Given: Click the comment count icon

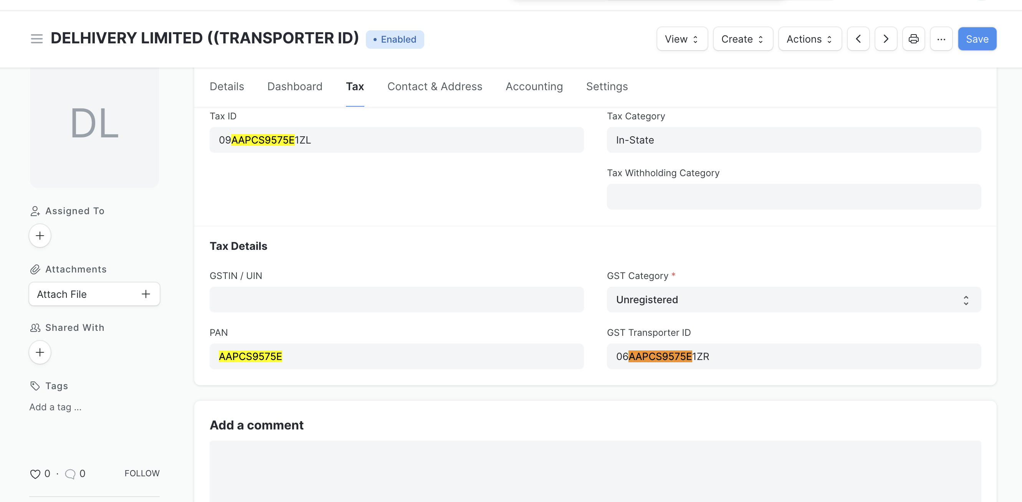Looking at the screenshot, I should click(x=71, y=473).
